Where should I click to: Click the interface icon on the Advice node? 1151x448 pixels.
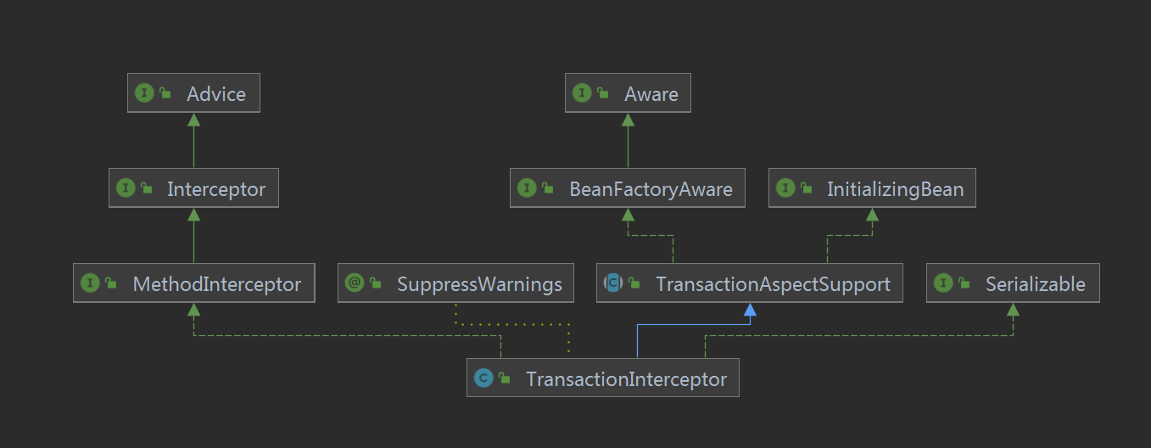tap(144, 93)
